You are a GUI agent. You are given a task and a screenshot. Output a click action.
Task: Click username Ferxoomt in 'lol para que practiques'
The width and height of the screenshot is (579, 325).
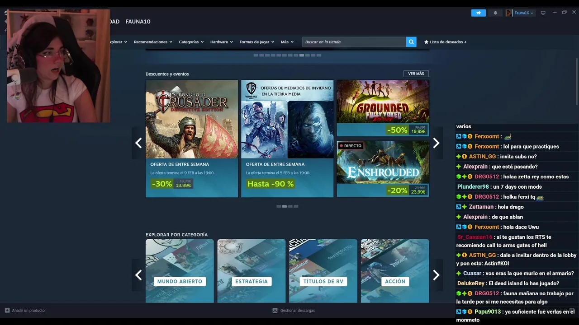click(x=487, y=147)
